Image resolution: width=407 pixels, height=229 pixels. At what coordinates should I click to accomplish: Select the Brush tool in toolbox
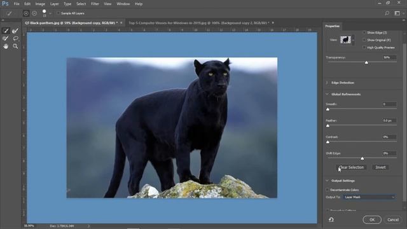click(6, 38)
